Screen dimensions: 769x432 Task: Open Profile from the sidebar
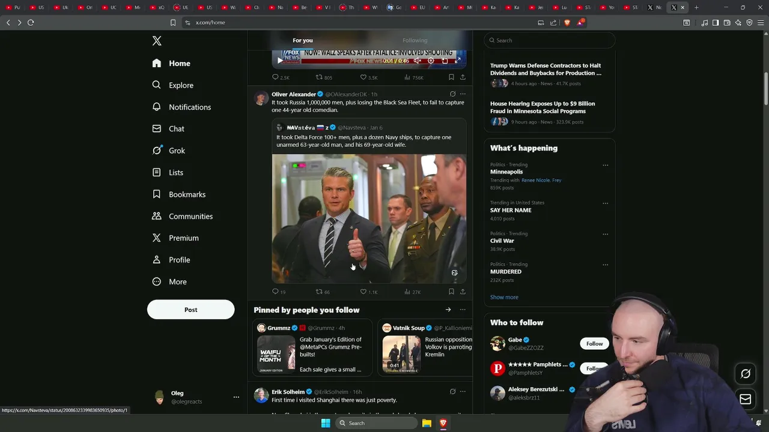[171, 260]
